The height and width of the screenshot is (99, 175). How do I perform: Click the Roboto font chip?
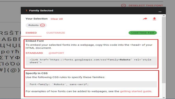pyautogui.click(x=36, y=25)
